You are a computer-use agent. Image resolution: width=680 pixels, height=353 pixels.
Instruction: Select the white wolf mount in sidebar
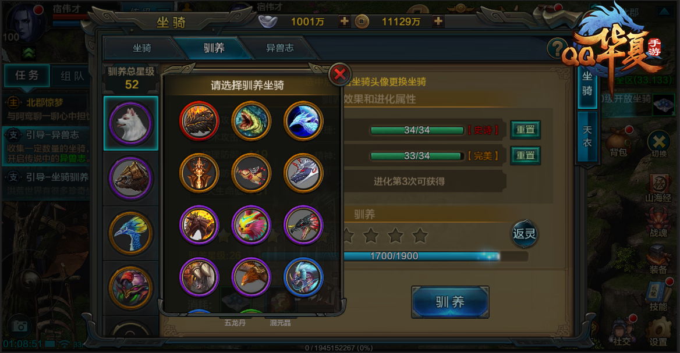pos(130,123)
